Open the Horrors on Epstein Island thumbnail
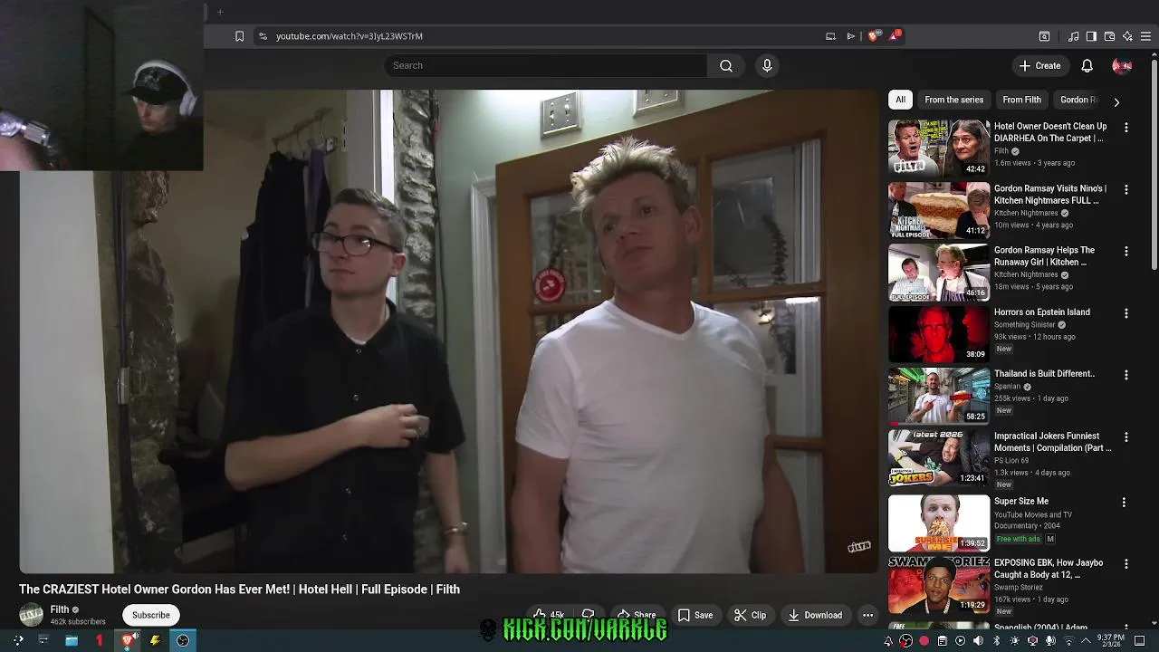This screenshot has height=652, width=1159. [x=939, y=333]
